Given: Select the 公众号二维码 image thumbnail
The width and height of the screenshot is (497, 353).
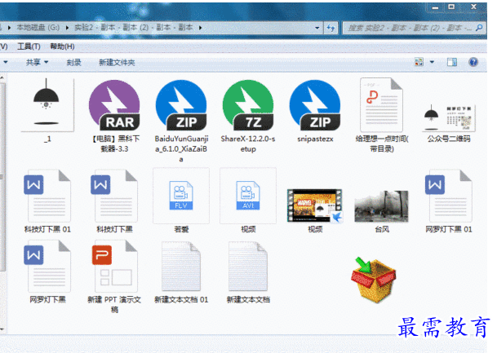Looking at the screenshot, I should (x=449, y=117).
